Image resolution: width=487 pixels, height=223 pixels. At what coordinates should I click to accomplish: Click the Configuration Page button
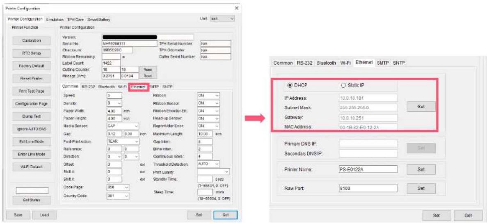[31, 104]
